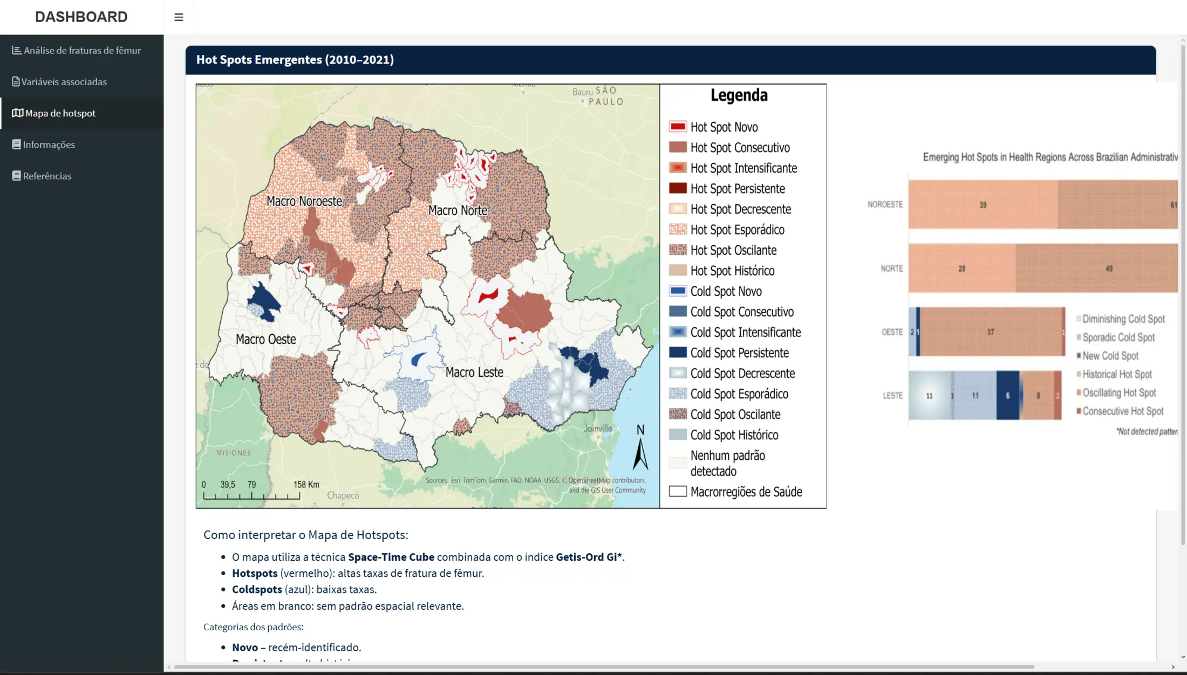Click the document icon beside Variáveis associadas
1187x675 pixels.
(16, 81)
